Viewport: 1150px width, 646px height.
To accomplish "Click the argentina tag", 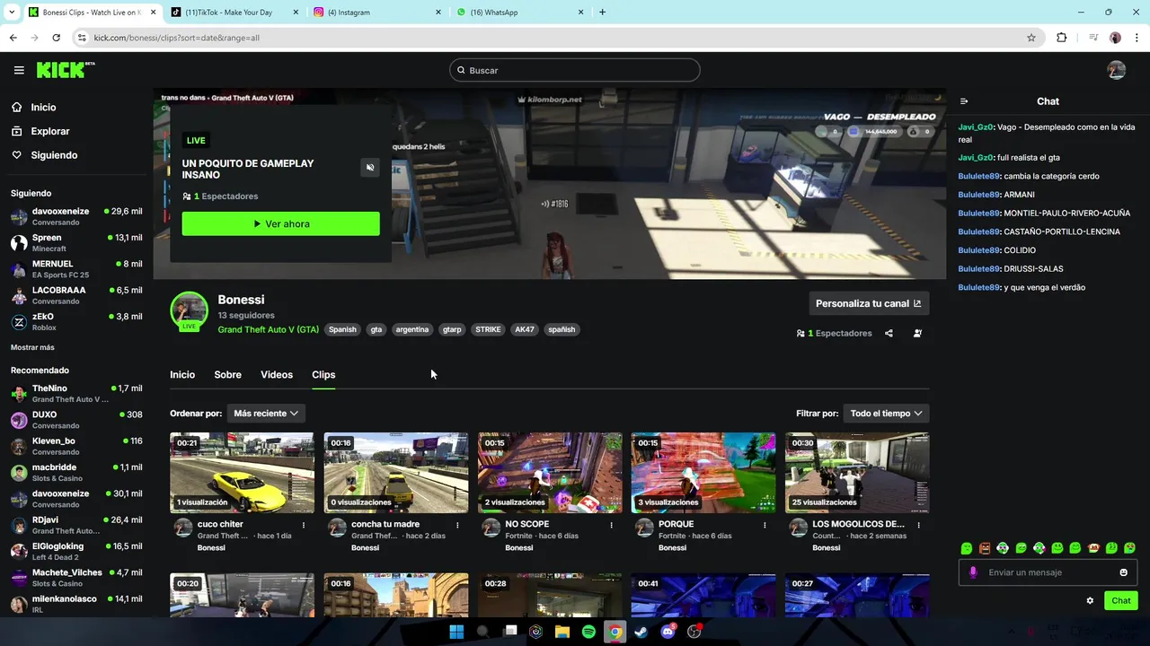I will pyautogui.click(x=412, y=329).
